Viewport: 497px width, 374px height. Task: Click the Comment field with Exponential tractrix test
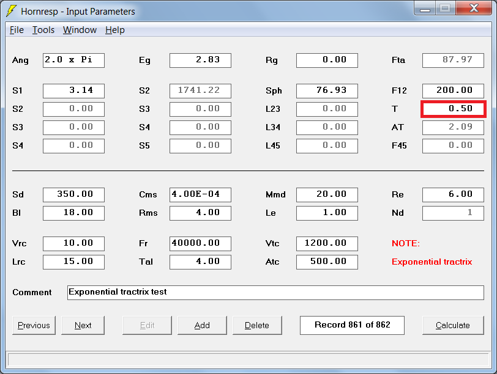tap(275, 292)
